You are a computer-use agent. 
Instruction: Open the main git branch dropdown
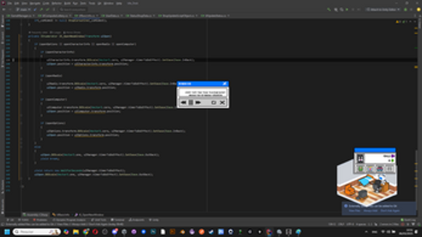coord(23,9)
